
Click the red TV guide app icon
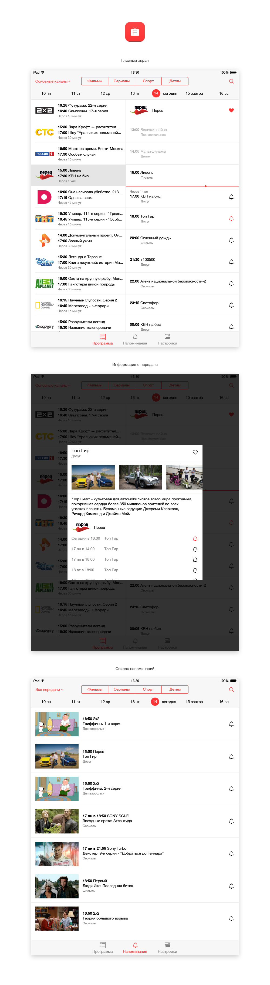click(x=135, y=32)
